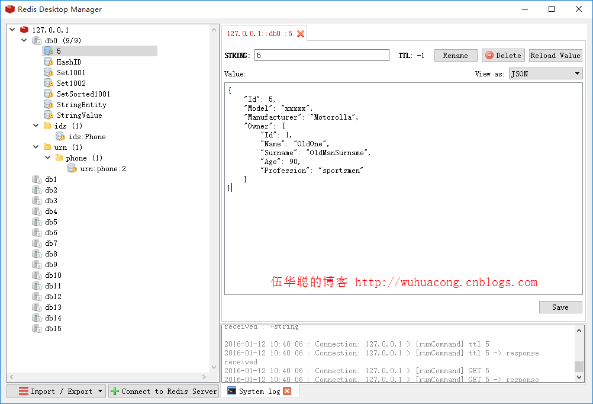Save the edited value
593x404 pixels.
coord(560,307)
